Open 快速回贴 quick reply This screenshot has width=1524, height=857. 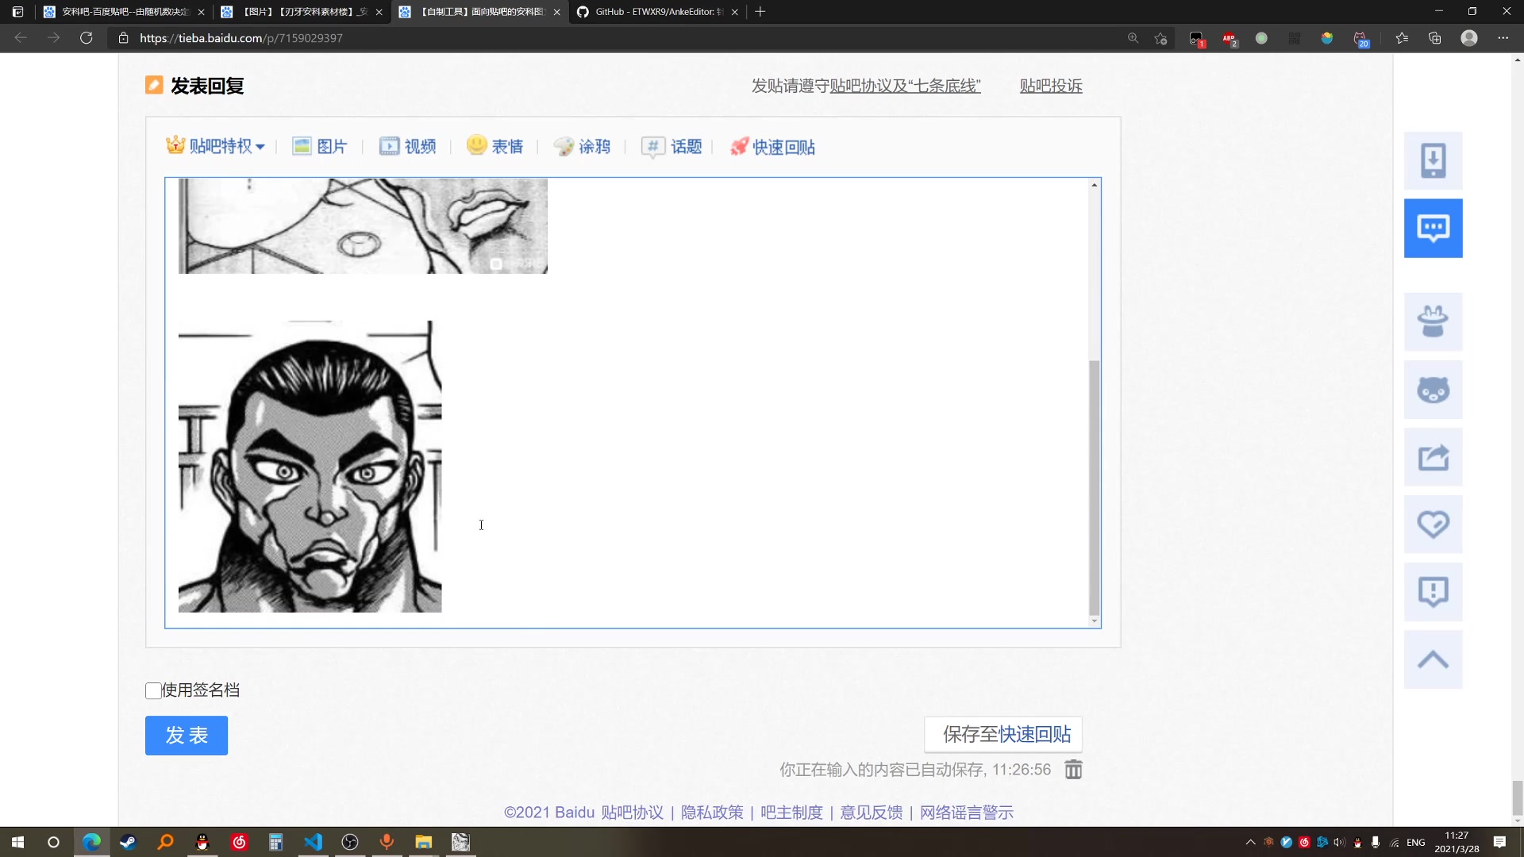click(773, 147)
